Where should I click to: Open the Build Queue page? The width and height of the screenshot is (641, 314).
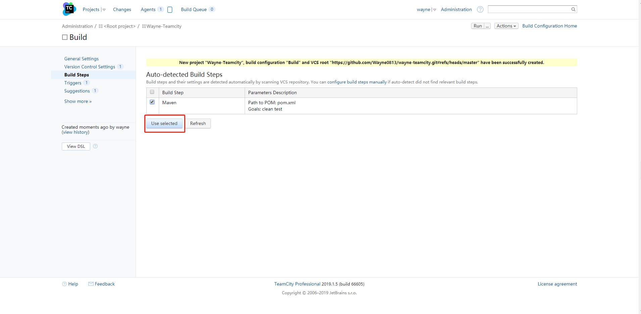pyautogui.click(x=194, y=9)
